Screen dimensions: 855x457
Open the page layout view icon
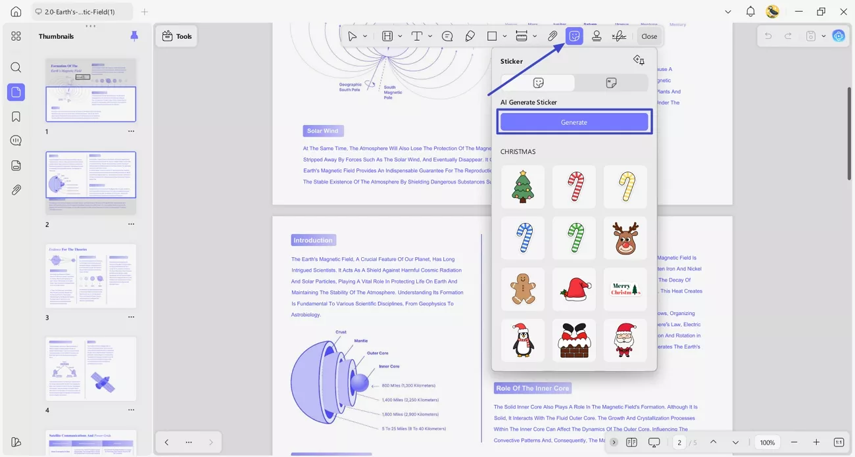(631, 443)
